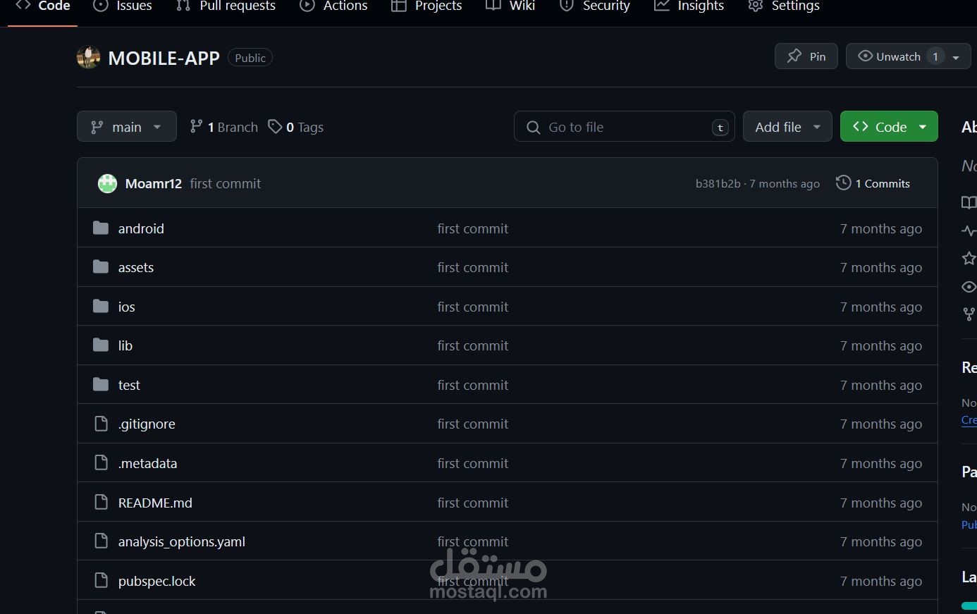Click the tag icon next to 0 Tags
Screen dimensions: 977x614
coord(276,127)
